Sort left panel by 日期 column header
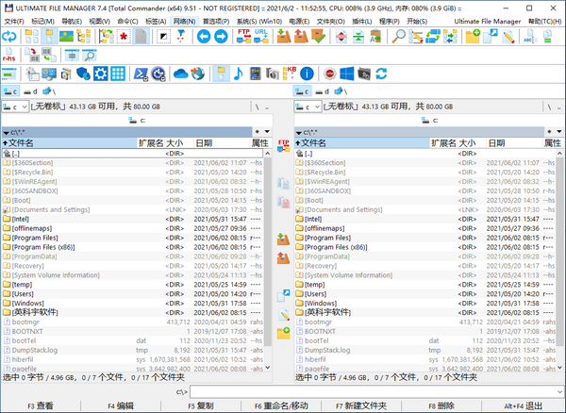Image resolution: width=566 pixels, height=413 pixels. 204,142
